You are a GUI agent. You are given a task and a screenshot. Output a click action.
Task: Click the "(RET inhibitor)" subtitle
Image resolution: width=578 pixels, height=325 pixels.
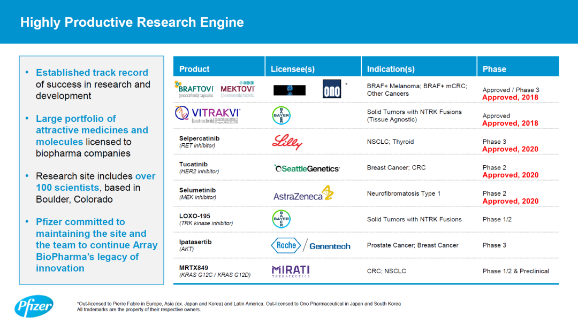tap(197, 145)
